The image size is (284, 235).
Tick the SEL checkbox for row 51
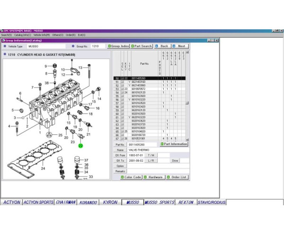[x=122, y=82]
